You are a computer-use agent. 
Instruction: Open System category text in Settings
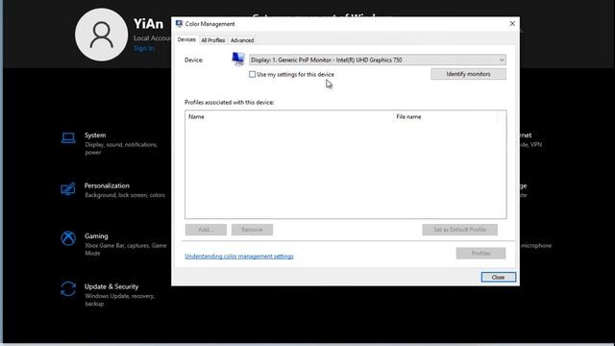95,135
